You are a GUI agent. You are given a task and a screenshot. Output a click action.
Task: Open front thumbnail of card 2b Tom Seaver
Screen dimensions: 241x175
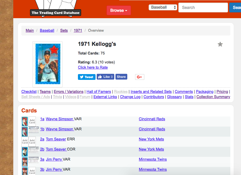pyautogui.click(x=25, y=152)
